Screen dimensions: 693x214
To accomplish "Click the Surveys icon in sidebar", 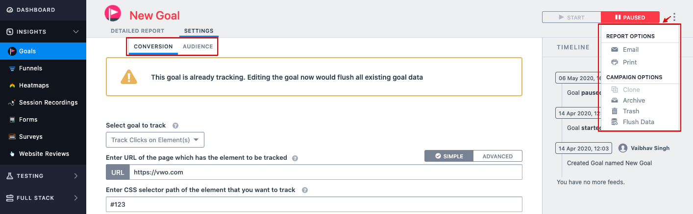I will tap(12, 137).
